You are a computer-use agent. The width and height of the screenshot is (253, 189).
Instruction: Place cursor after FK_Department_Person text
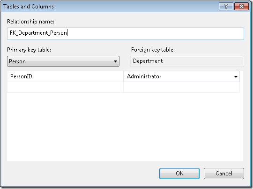coord(67,33)
